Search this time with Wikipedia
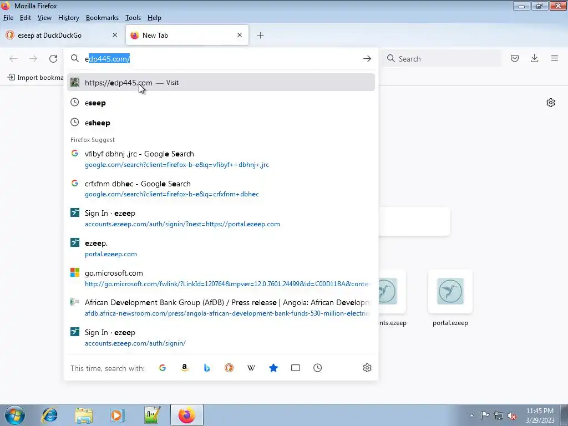This screenshot has height=426, width=568. point(251,368)
